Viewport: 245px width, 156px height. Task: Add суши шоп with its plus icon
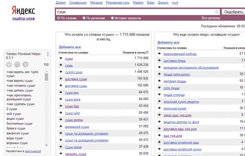coord(61,113)
